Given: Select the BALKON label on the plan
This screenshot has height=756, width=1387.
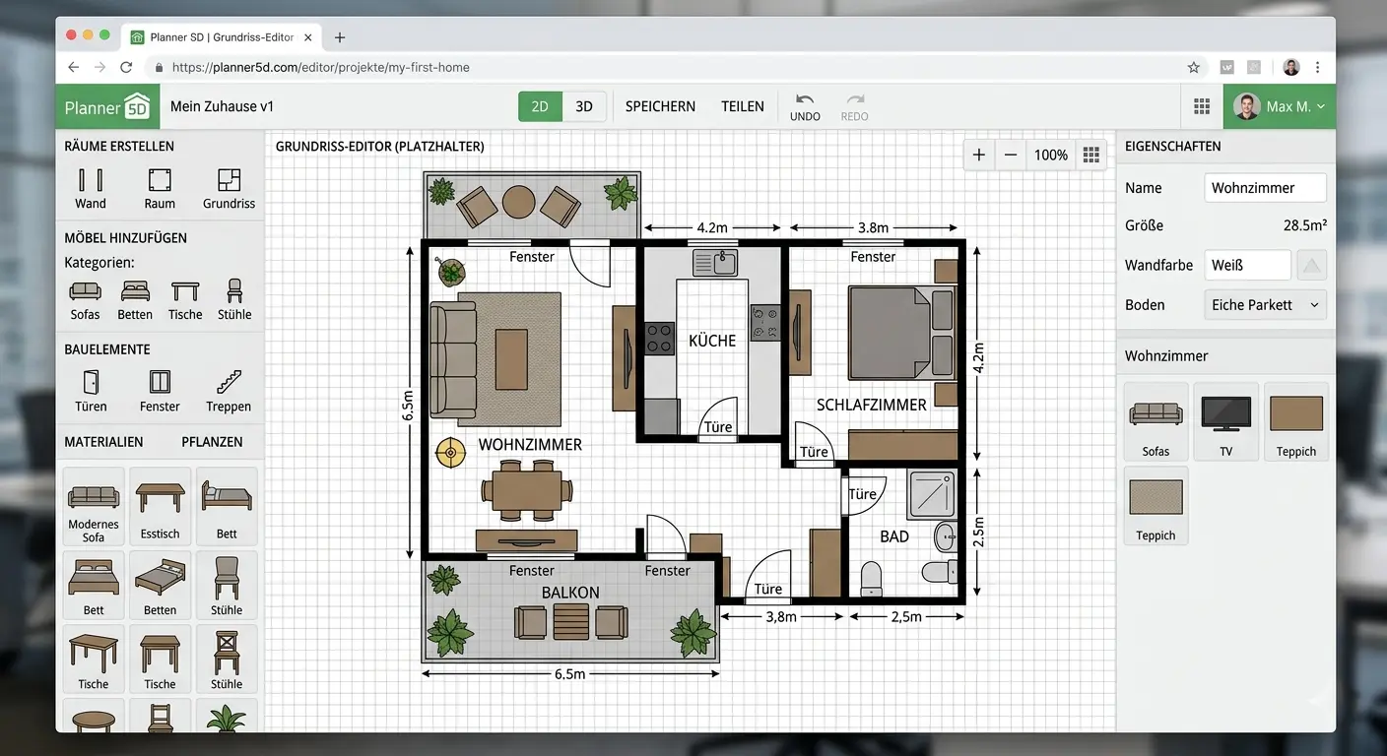Looking at the screenshot, I should [x=570, y=593].
